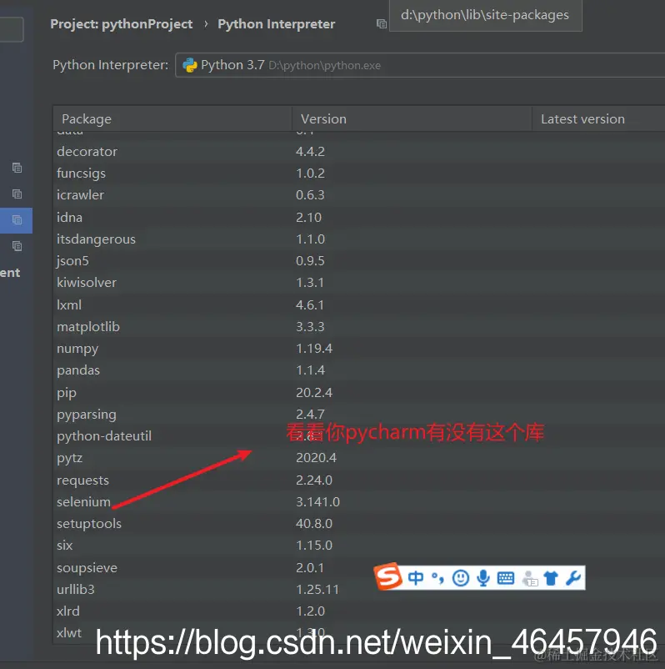Click pytz's version cell 2020.4
Viewport: 665px width, 669px height.
pyautogui.click(x=317, y=458)
